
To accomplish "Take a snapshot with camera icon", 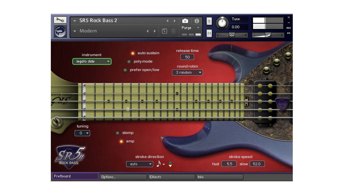I will (185, 21).
